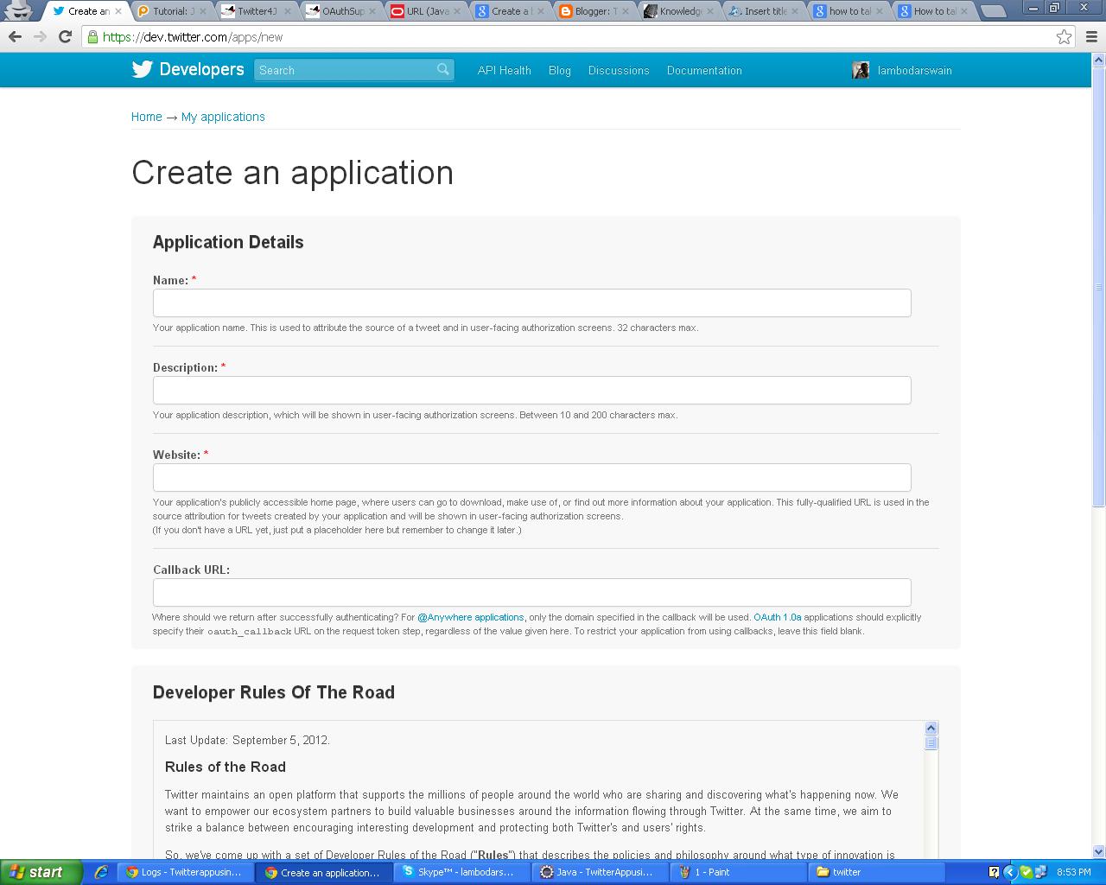1106x885 pixels.
Task: Click the page scrollbar down arrow
Action: 1099,852
